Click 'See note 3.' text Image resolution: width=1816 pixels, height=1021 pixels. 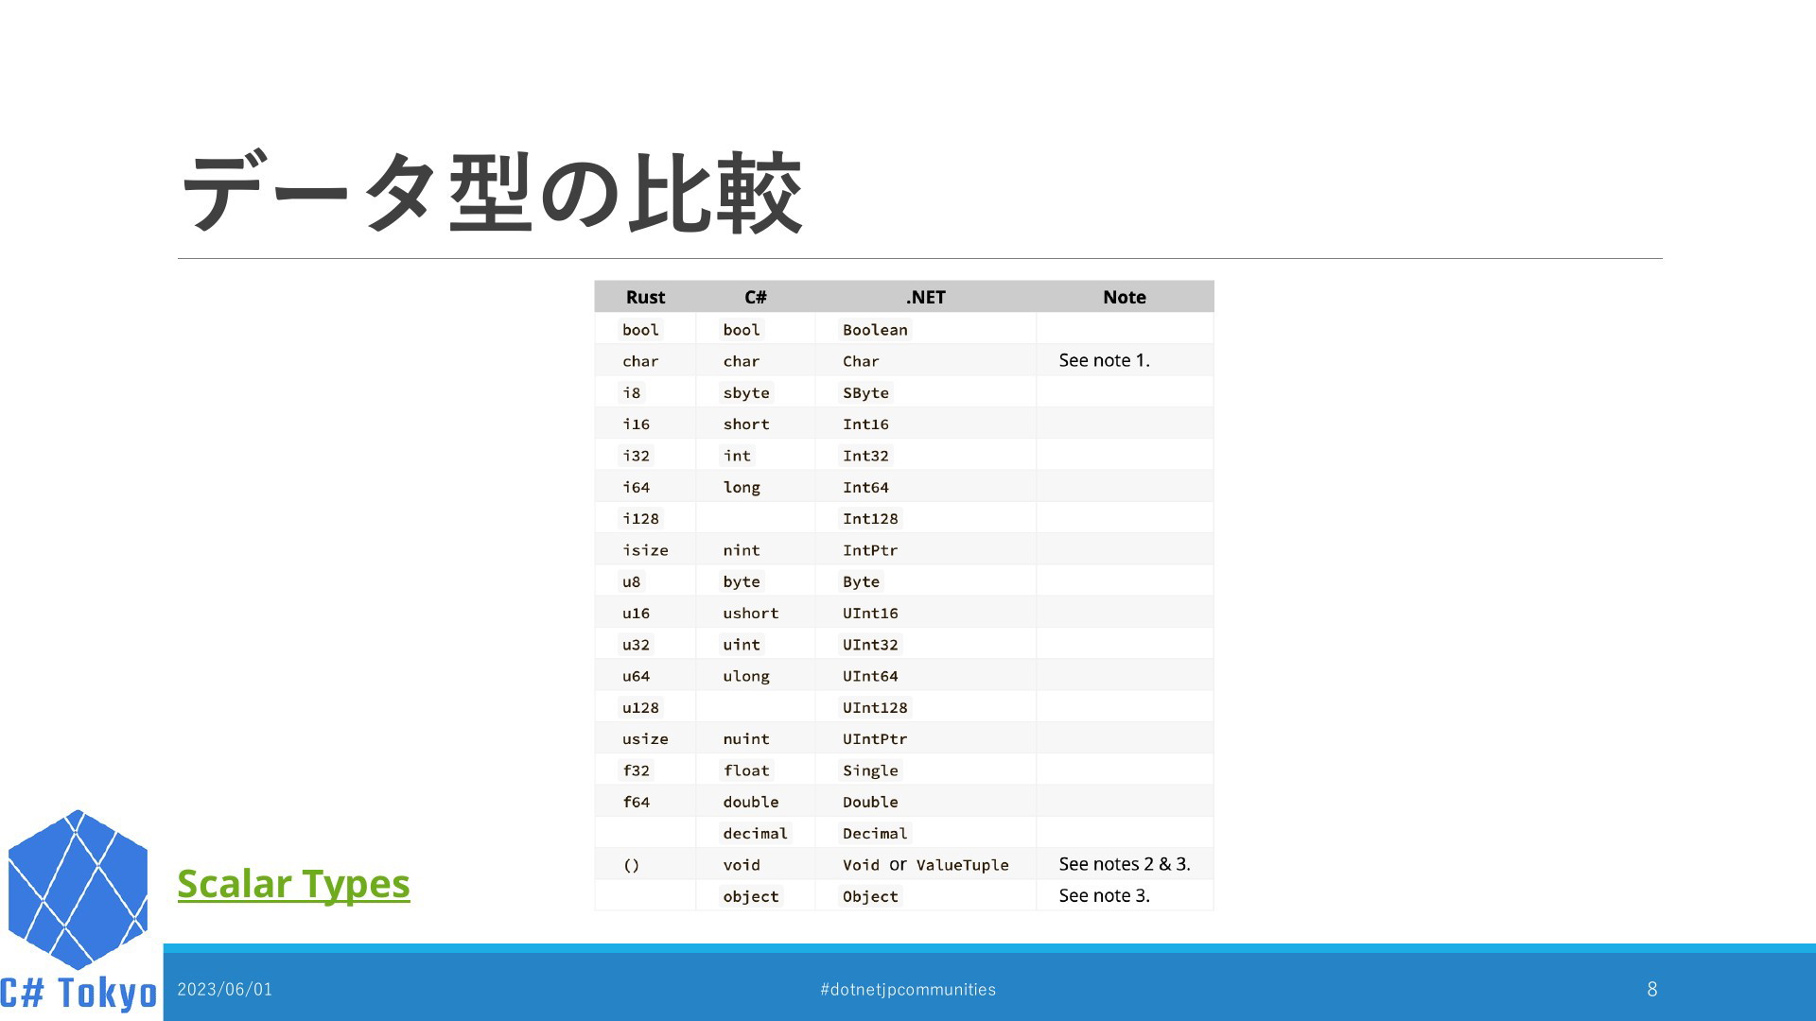(1104, 895)
